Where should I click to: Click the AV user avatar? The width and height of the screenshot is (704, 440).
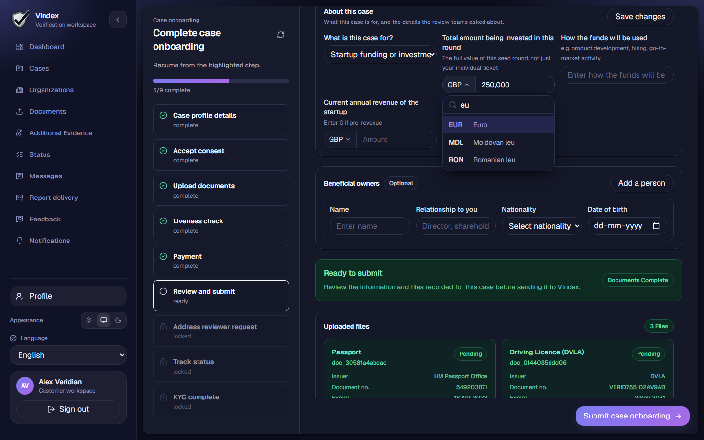[x=25, y=386]
